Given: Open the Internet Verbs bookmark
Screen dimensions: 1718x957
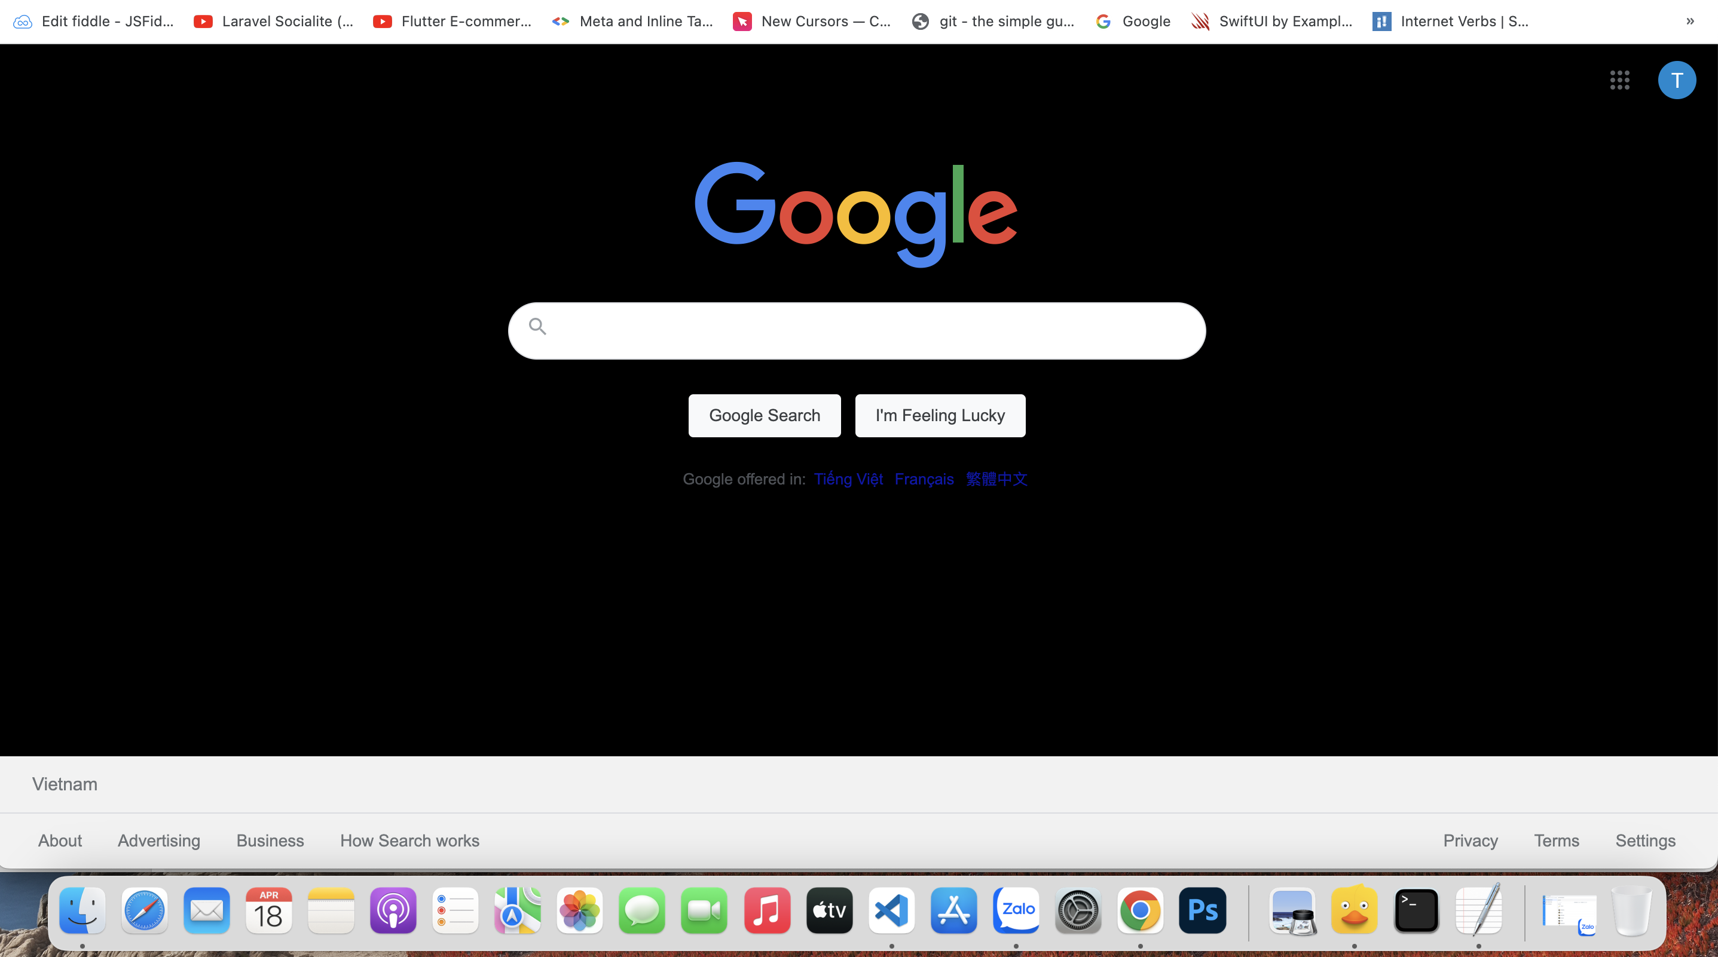Looking at the screenshot, I should [1451, 22].
